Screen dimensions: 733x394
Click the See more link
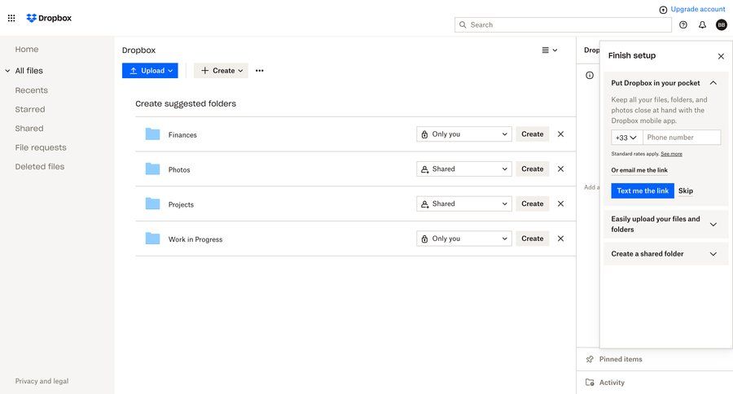coord(671,154)
